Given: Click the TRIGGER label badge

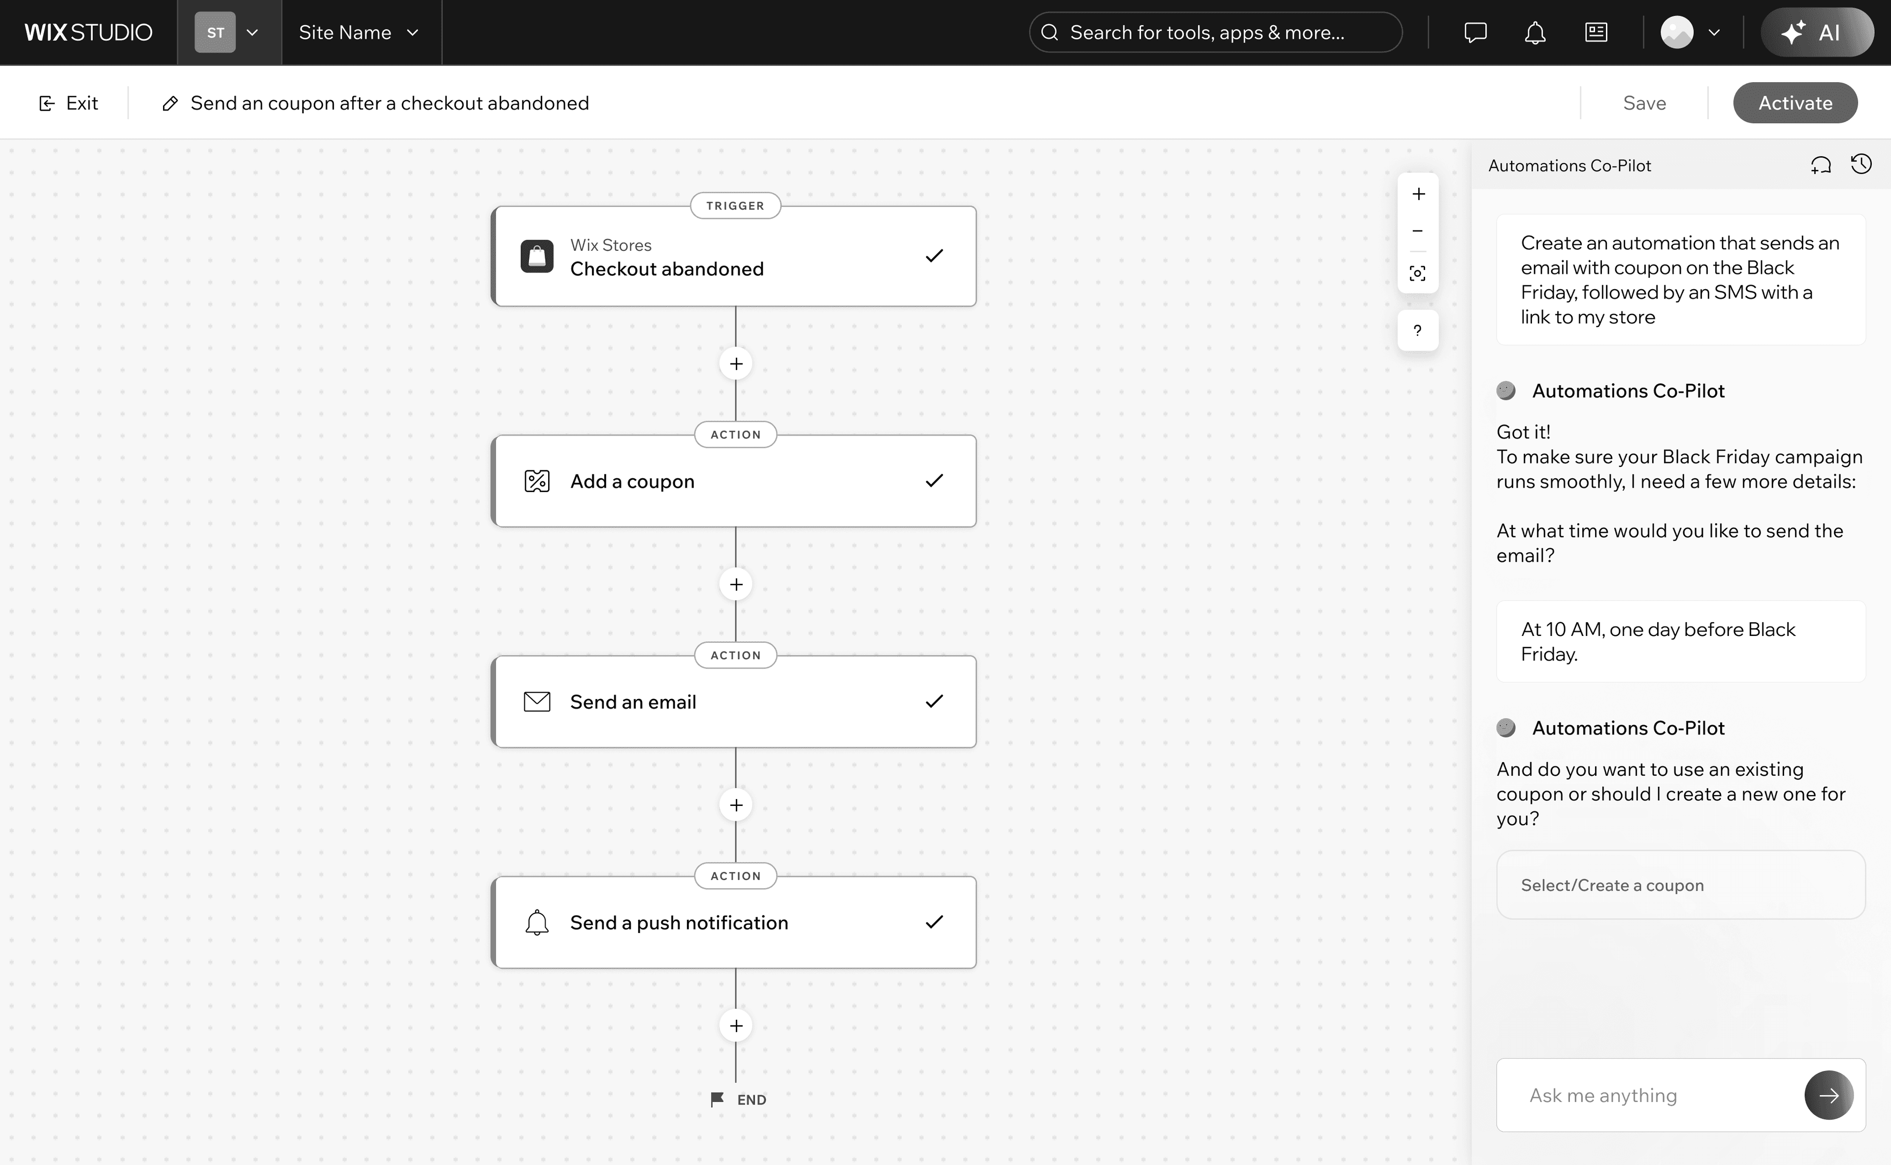Looking at the screenshot, I should click(x=735, y=206).
